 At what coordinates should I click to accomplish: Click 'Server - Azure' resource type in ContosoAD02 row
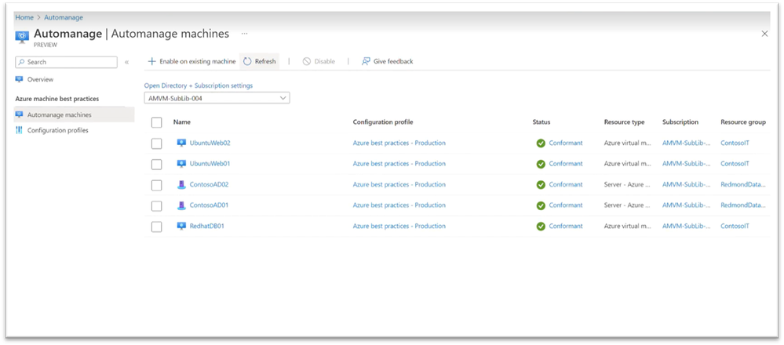point(628,185)
